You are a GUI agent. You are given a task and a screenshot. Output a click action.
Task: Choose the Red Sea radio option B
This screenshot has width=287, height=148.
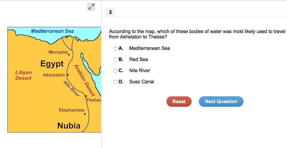[x=115, y=60]
